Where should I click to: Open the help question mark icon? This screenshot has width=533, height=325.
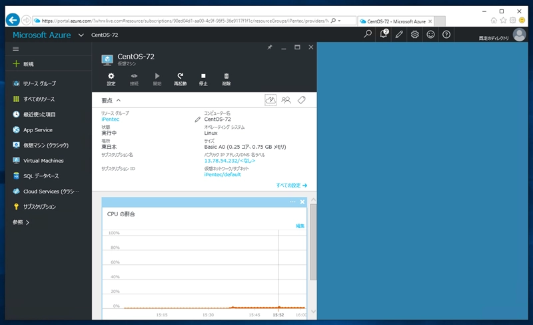(x=446, y=35)
